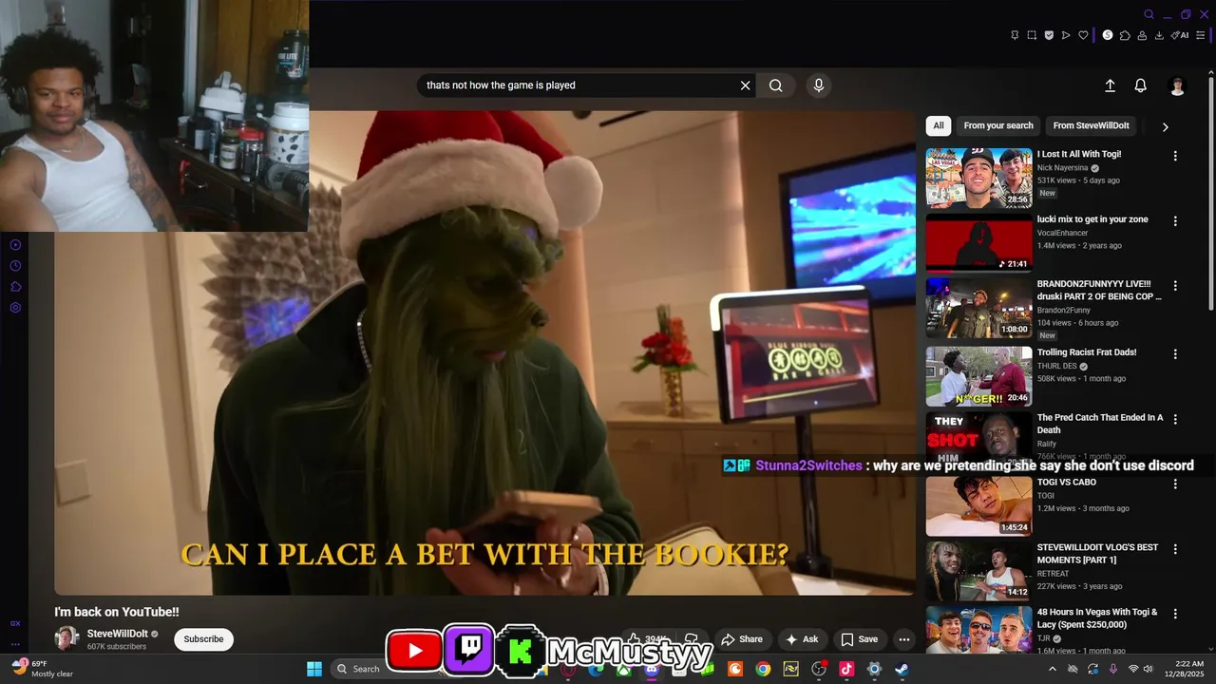Open Google Chrome from the taskbar
The image size is (1216, 684).
763,669
